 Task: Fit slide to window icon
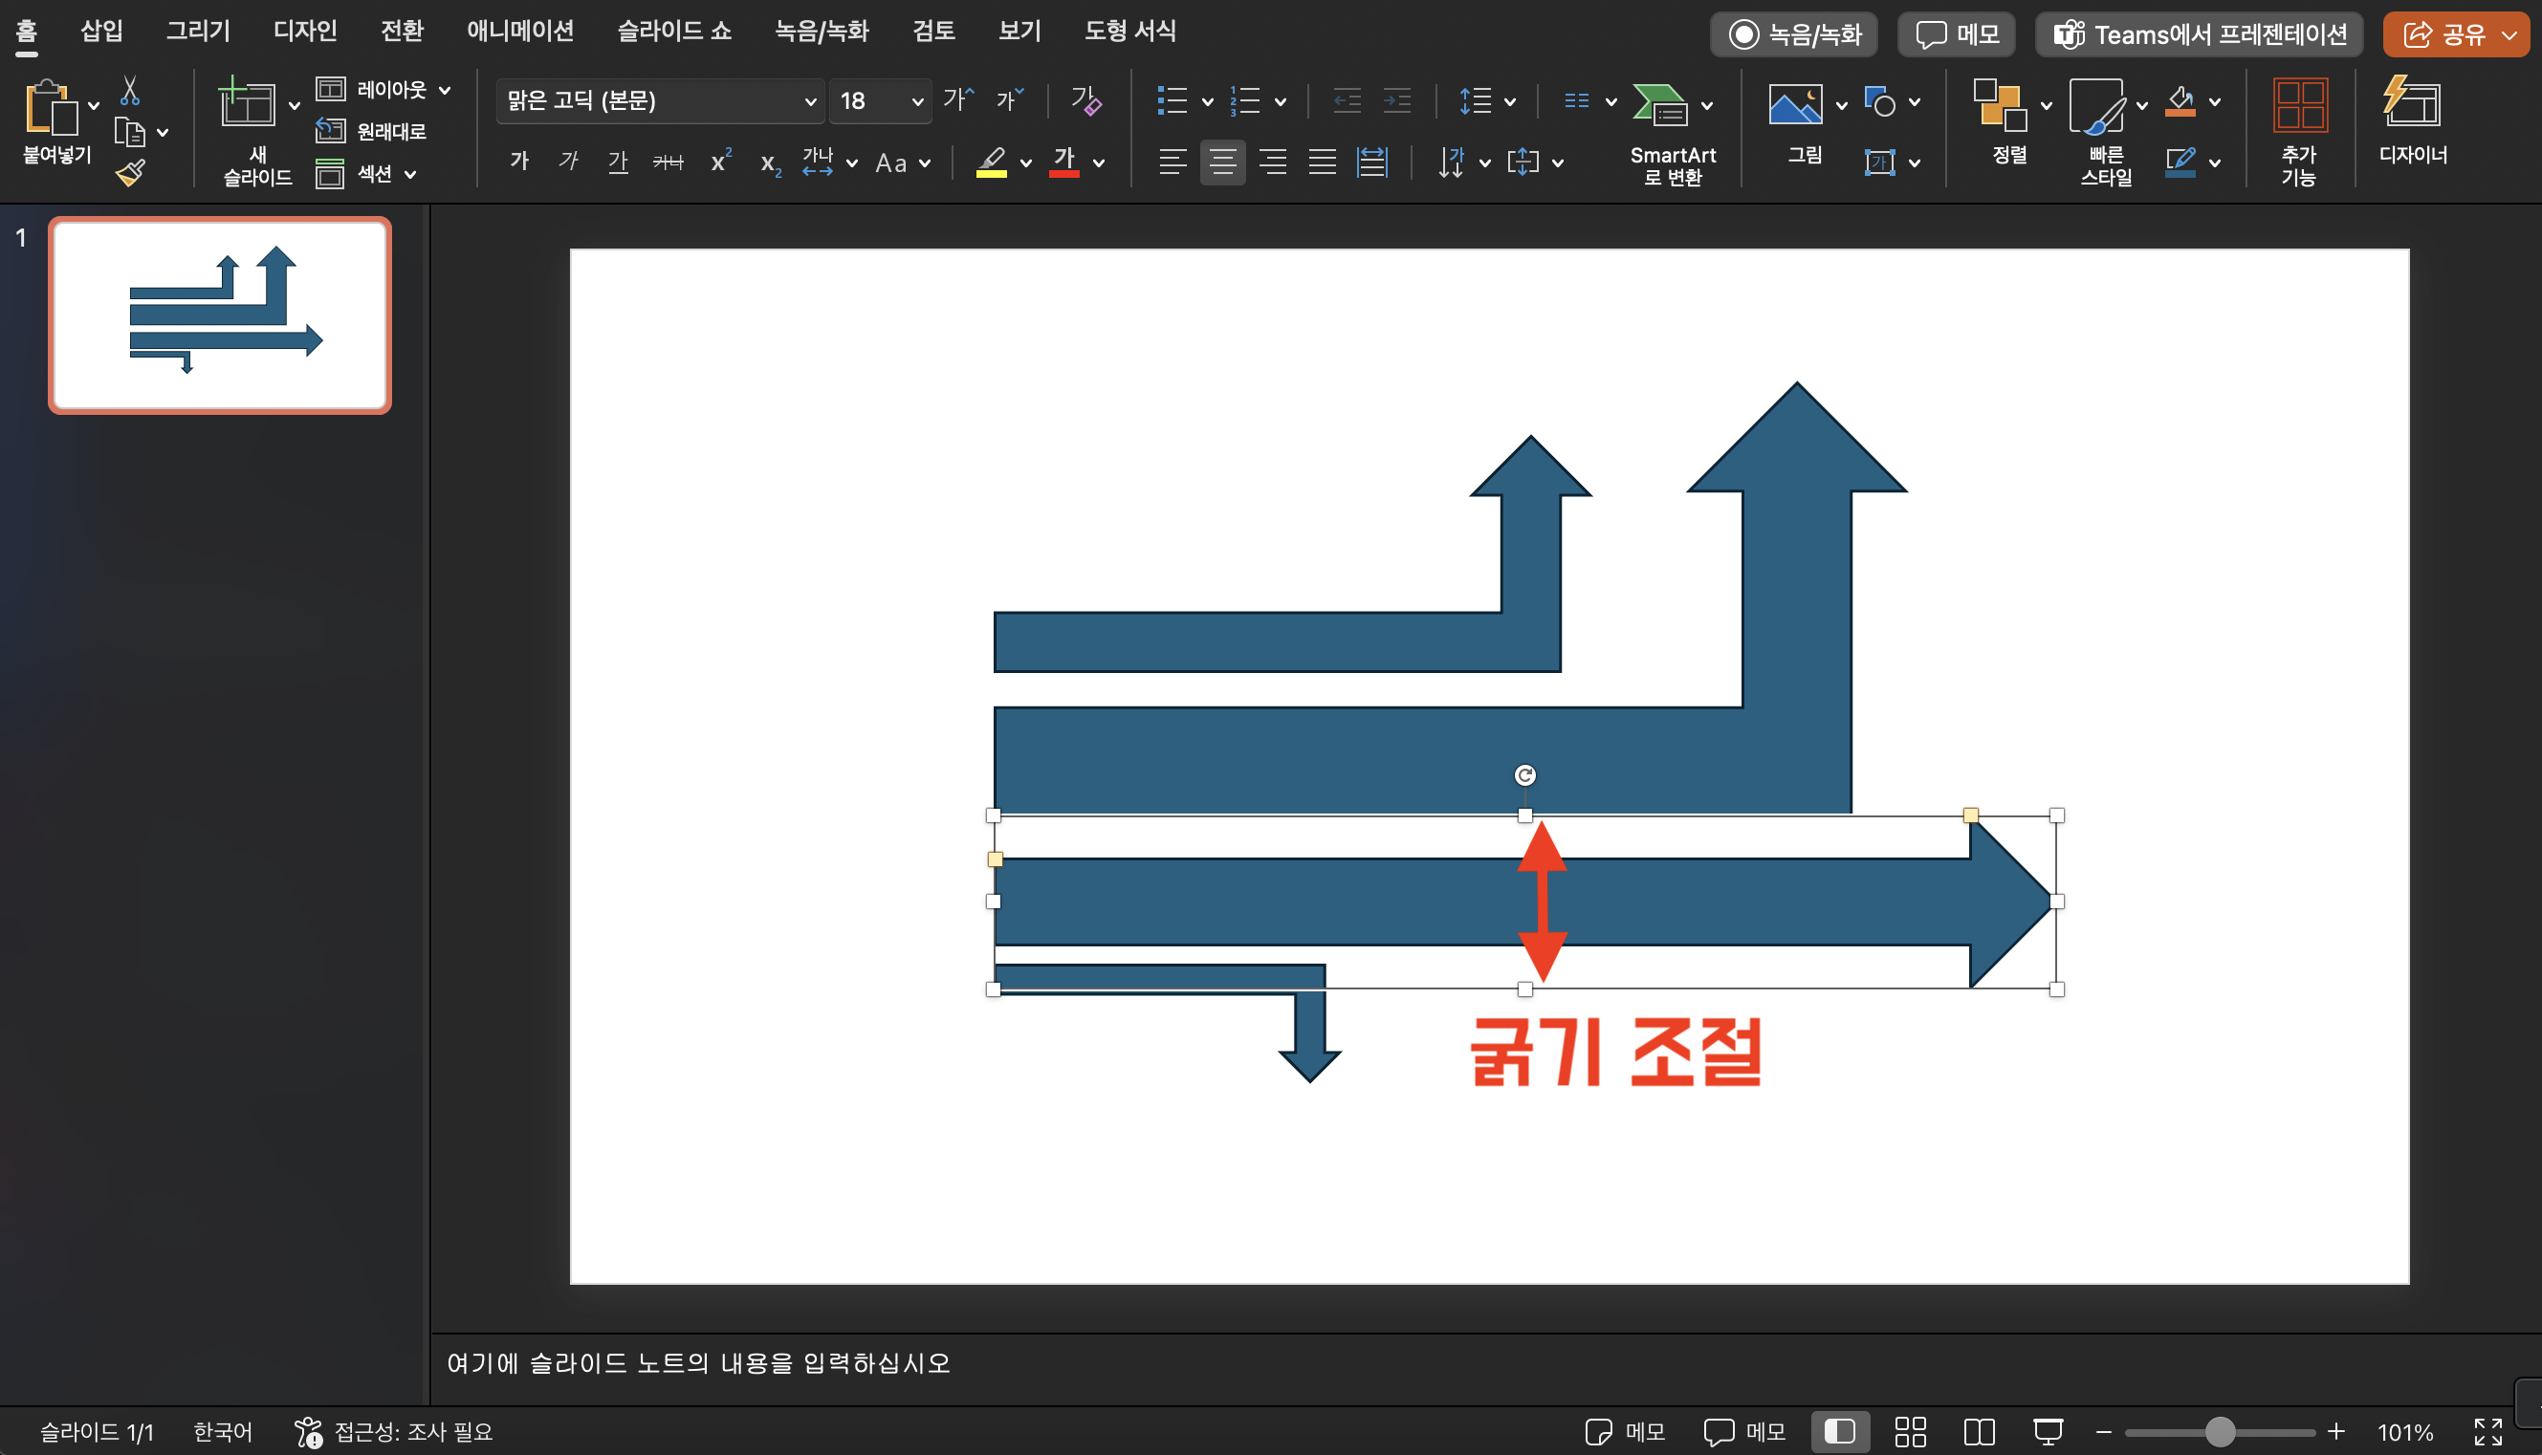[x=2488, y=1431]
